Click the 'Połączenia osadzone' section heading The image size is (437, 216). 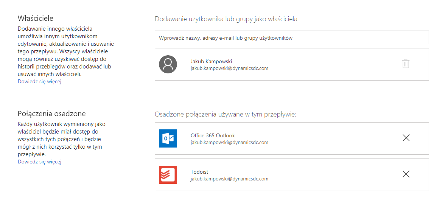point(51,114)
